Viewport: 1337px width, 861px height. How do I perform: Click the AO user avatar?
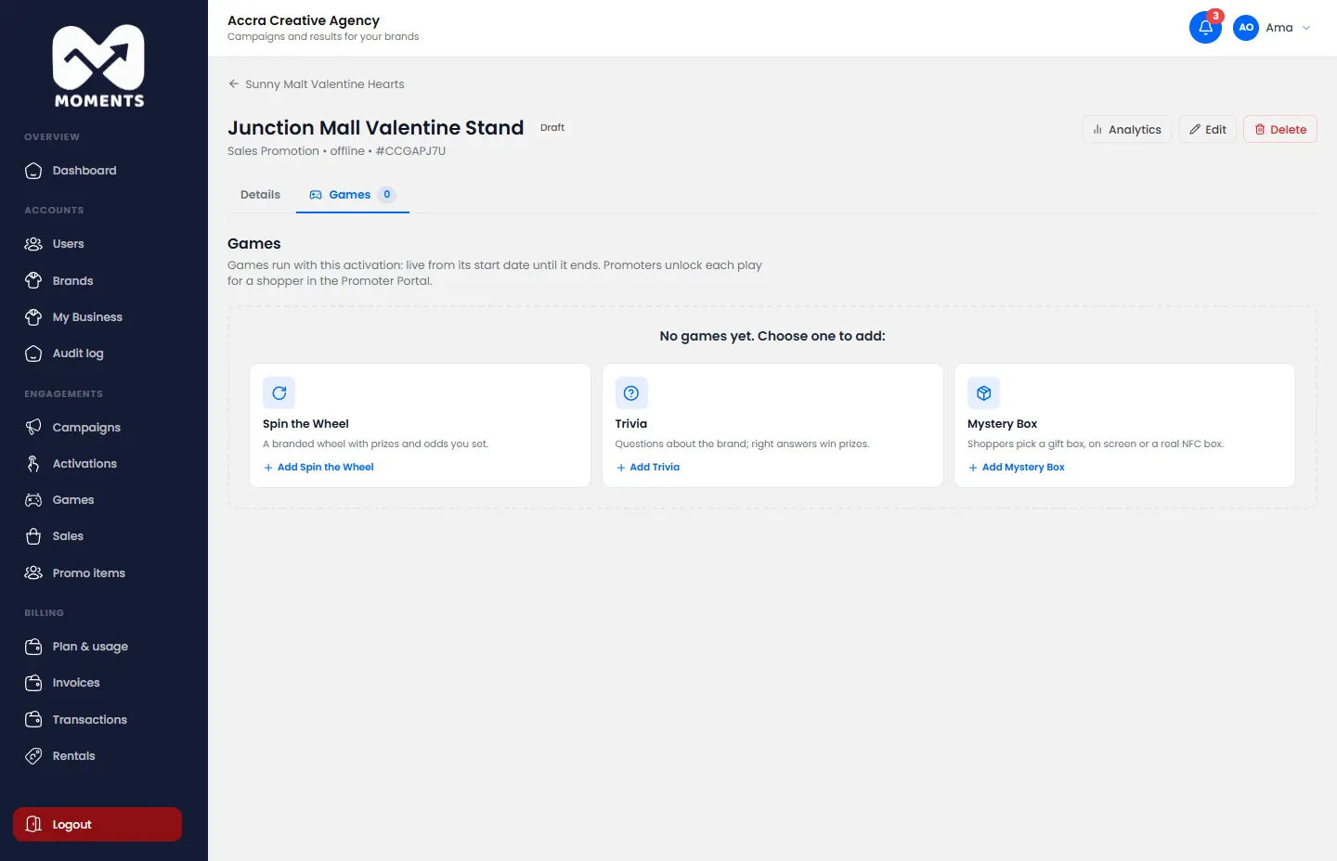tap(1246, 28)
